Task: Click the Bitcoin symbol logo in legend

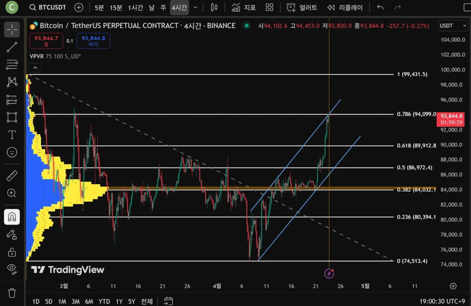Action: point(34,25)
